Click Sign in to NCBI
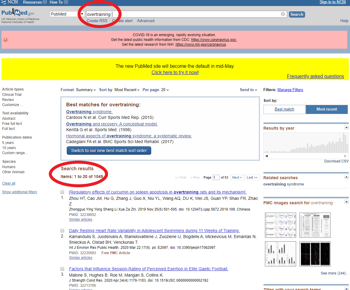This screenshot has height=290, width=350. pyautogui.click(x=333, y=2)
